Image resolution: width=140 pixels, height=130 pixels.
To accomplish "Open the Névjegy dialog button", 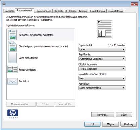I will [x=103, y=115].
